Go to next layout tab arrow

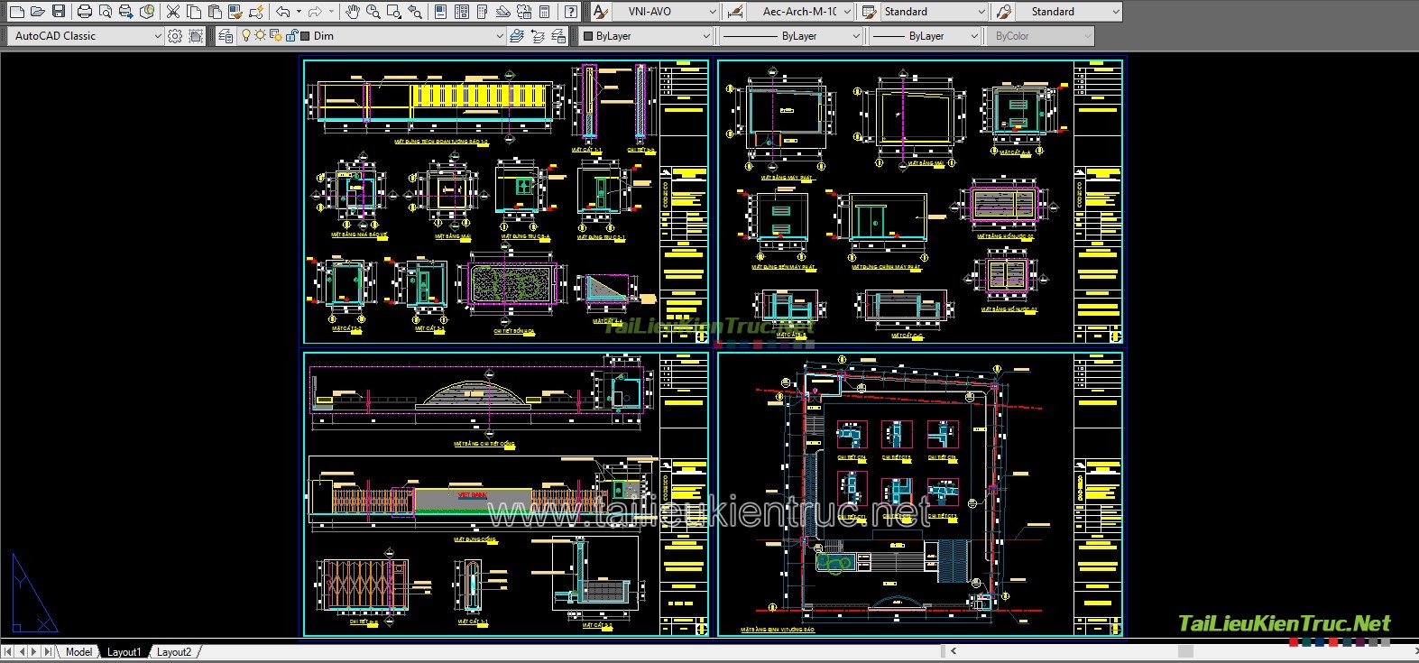pos(34,651)
